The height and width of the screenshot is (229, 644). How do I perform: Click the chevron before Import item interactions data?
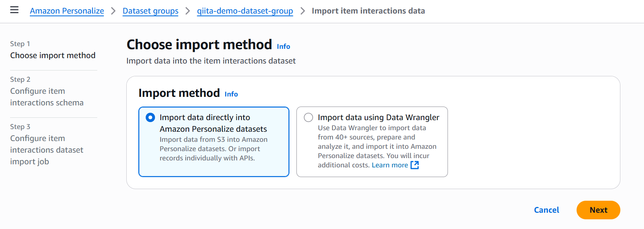(303, 11)
